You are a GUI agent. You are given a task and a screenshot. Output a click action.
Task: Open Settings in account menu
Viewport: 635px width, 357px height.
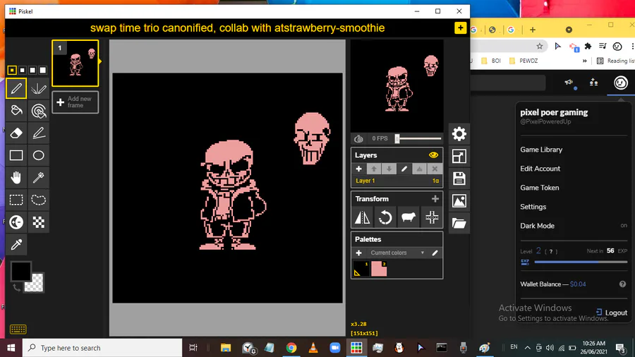(533, 207)
